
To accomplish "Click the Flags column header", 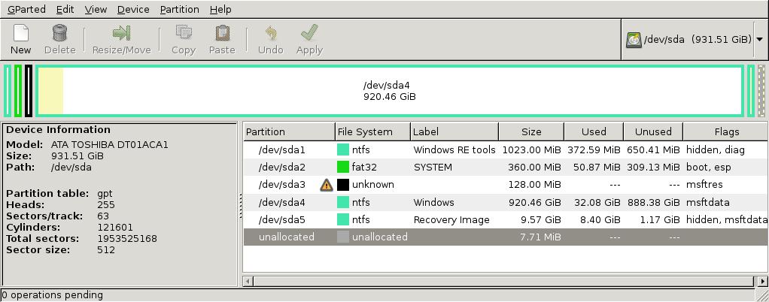I will pos(726,131).
